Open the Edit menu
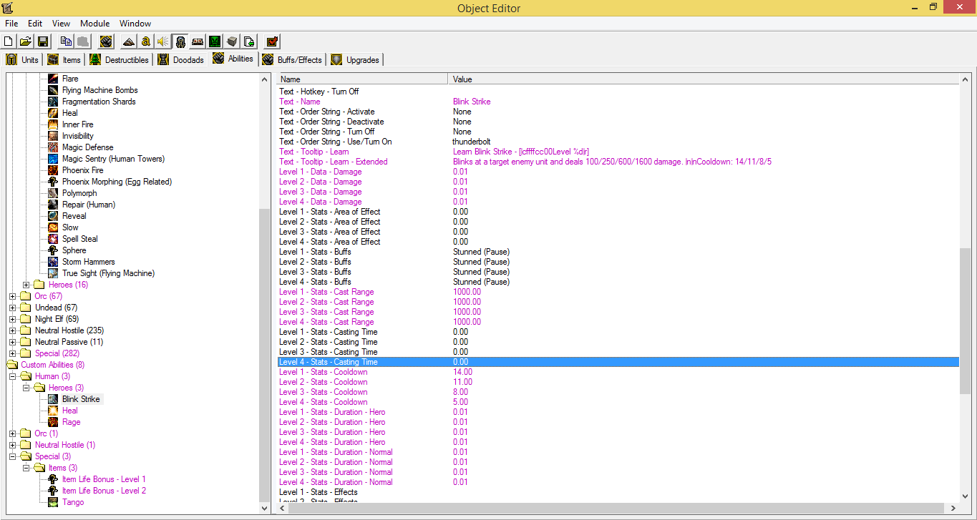Image resolution: width=977 pixels, height=520 pixels. [x=35, y=24]
